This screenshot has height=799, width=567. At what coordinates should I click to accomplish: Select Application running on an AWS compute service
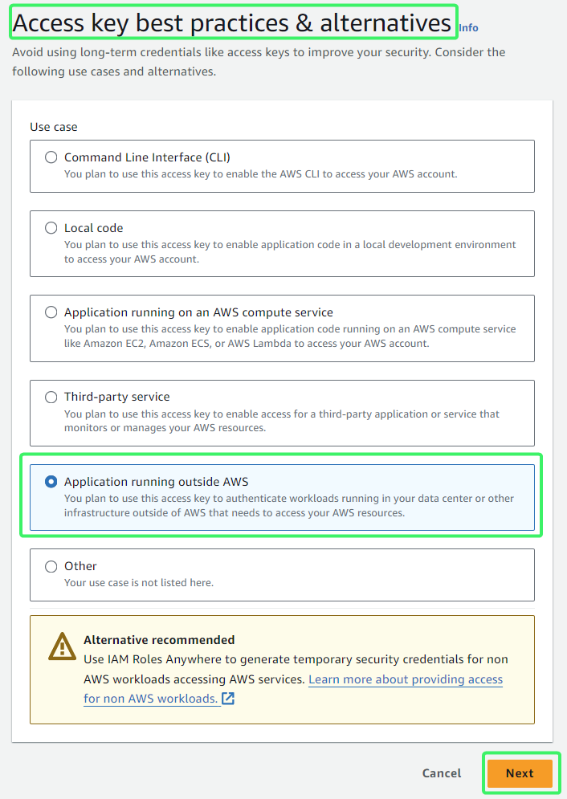coord(51,312)
